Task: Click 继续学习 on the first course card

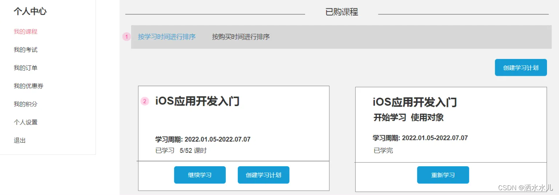Action: coord(200,175)
